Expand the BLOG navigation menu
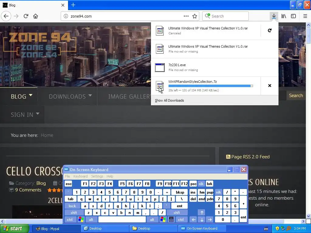The height and width of the screenshot is (233, 311). click(22, 96)
